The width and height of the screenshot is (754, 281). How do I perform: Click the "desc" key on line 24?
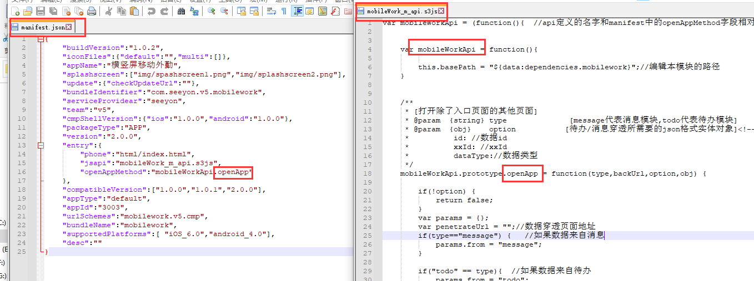coord(76,243)
